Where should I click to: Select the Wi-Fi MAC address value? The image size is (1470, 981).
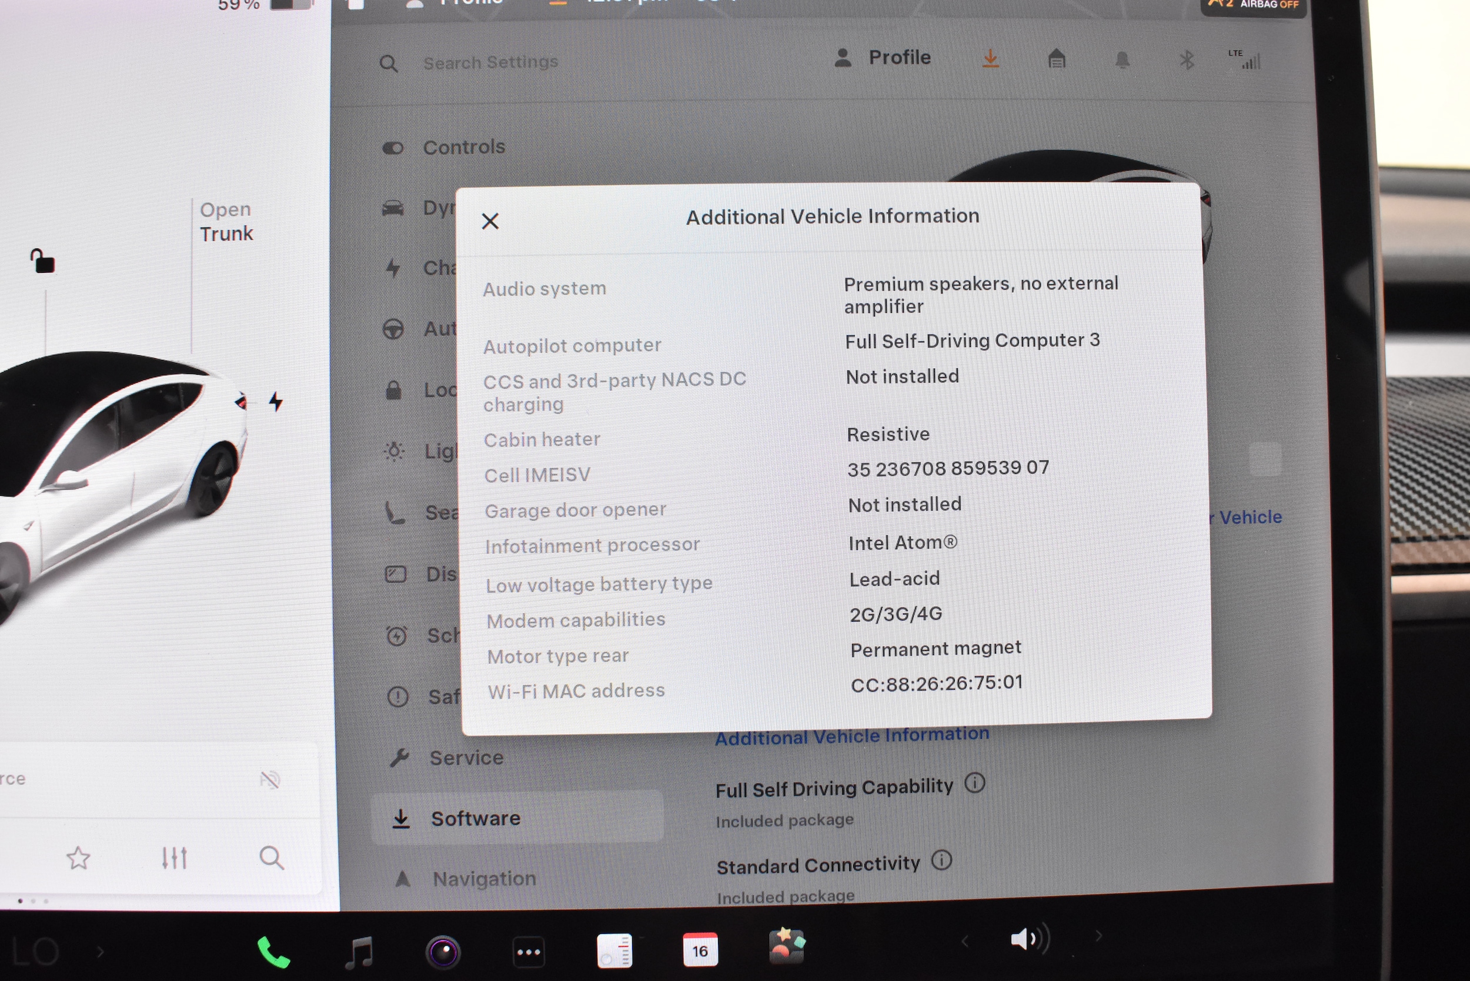937,683
